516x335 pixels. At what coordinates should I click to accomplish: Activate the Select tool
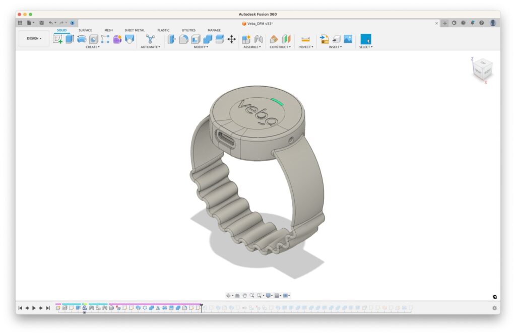pyautogui.click(x=366, y=39)
